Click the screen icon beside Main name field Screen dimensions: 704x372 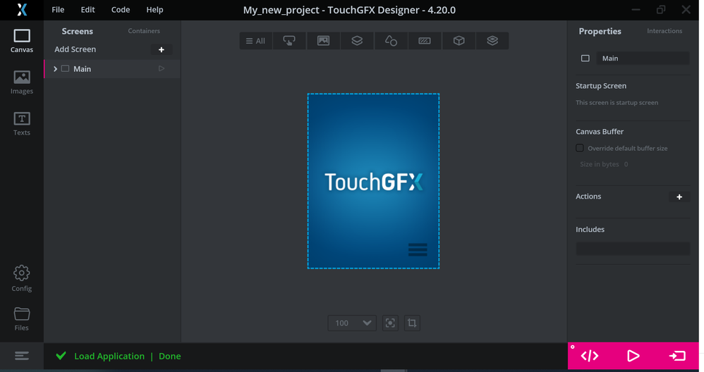[585, 58]
